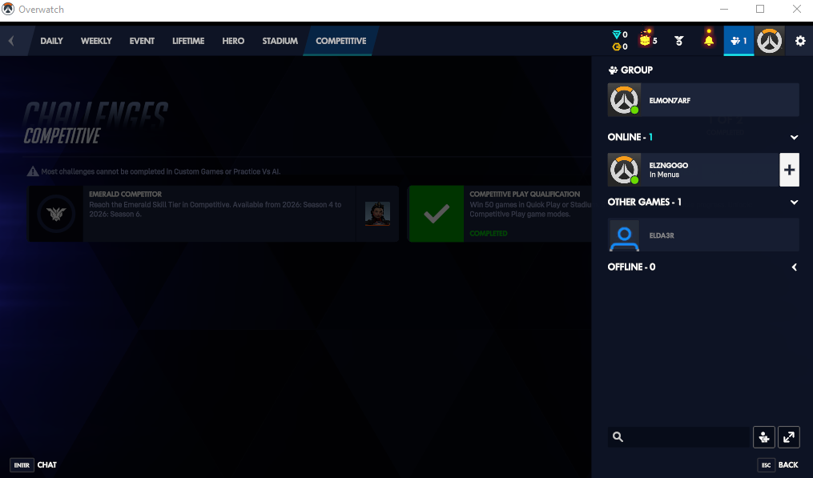Click the friend search field
The height and width of the screenshot is (478, 813).
click(x=680, y=437)
